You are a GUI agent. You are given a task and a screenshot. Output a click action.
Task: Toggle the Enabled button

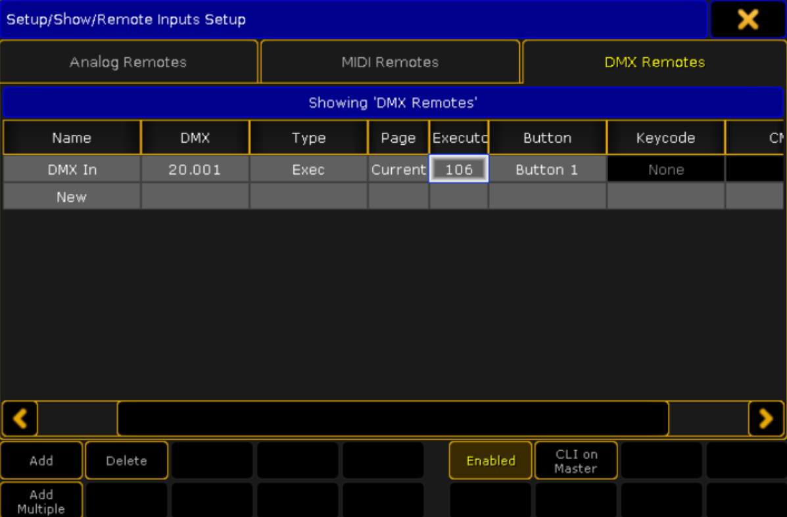(x=490, y=460)
